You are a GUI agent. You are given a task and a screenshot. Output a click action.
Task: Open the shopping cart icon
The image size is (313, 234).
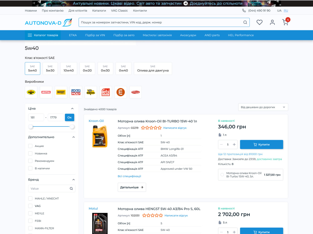(x=285, y=22)
